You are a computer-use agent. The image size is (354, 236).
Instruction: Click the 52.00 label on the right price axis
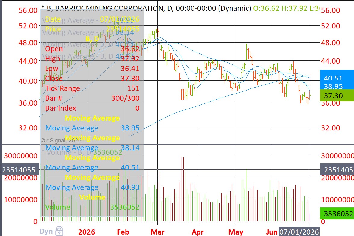coord(331,26)
